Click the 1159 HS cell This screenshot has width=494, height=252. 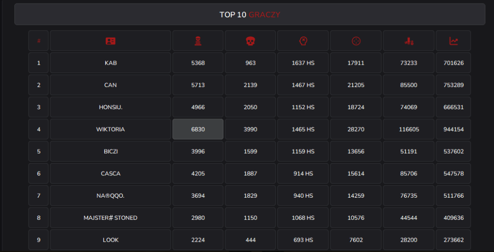coord(303,151)
